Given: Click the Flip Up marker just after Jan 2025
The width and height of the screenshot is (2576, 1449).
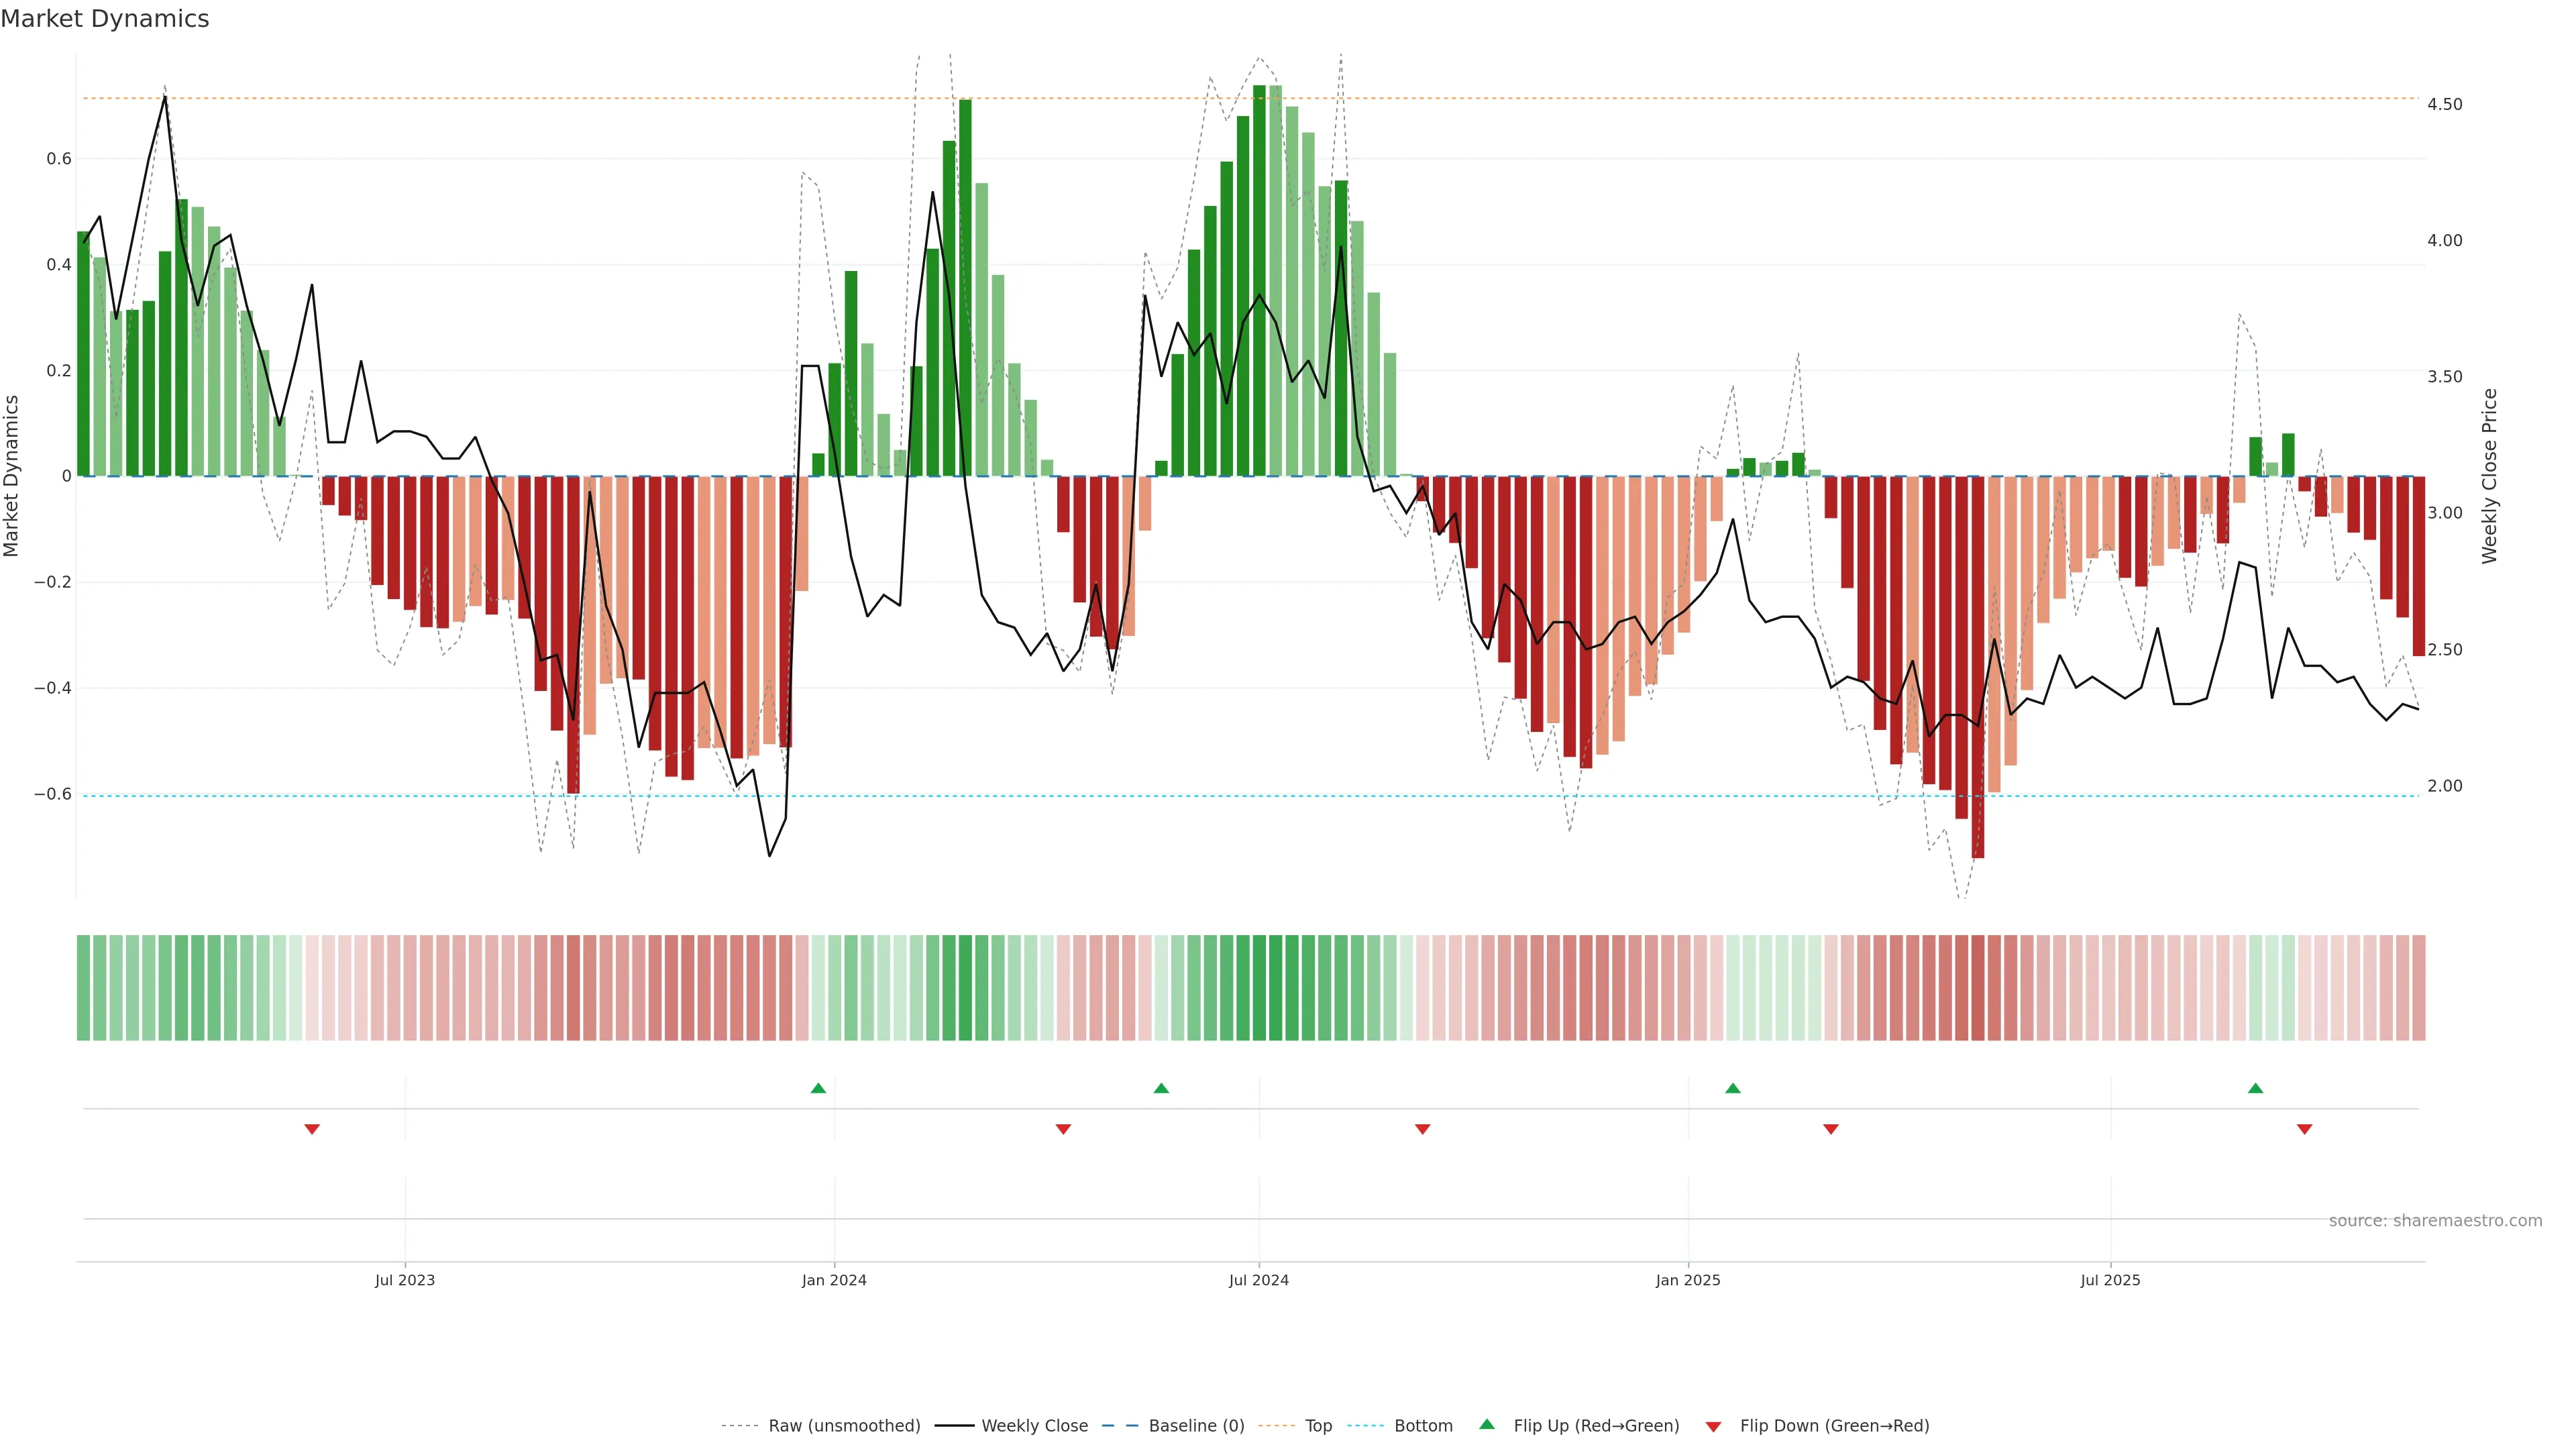Looking at the screenshot, I should click(x=1733, y=1088).
